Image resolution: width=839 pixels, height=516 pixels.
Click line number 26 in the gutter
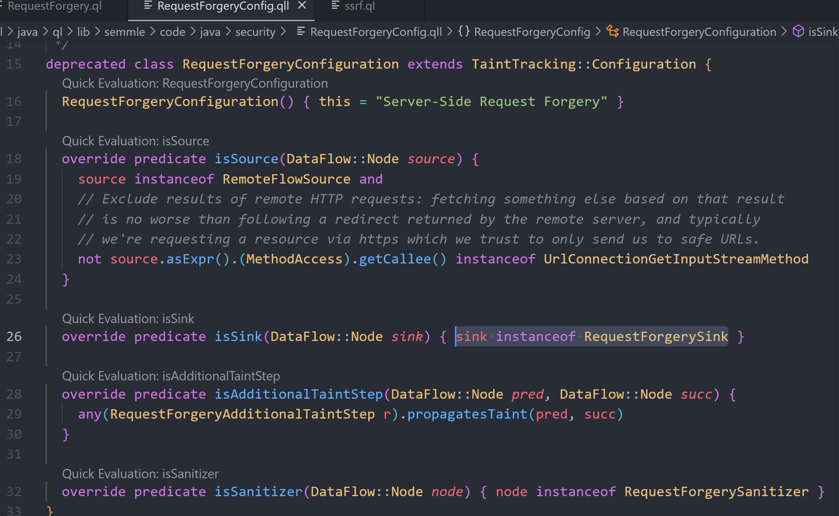tap(14, 336)
